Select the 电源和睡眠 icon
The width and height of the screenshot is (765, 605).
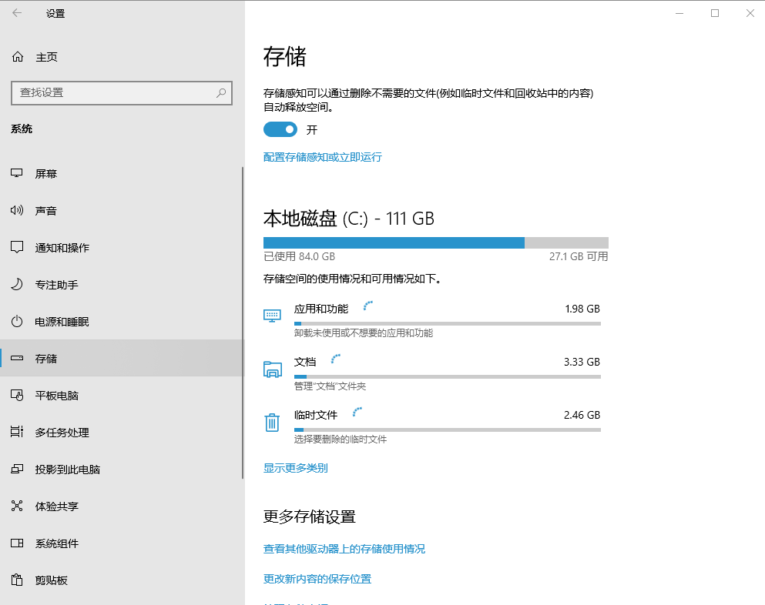point(16,321)
